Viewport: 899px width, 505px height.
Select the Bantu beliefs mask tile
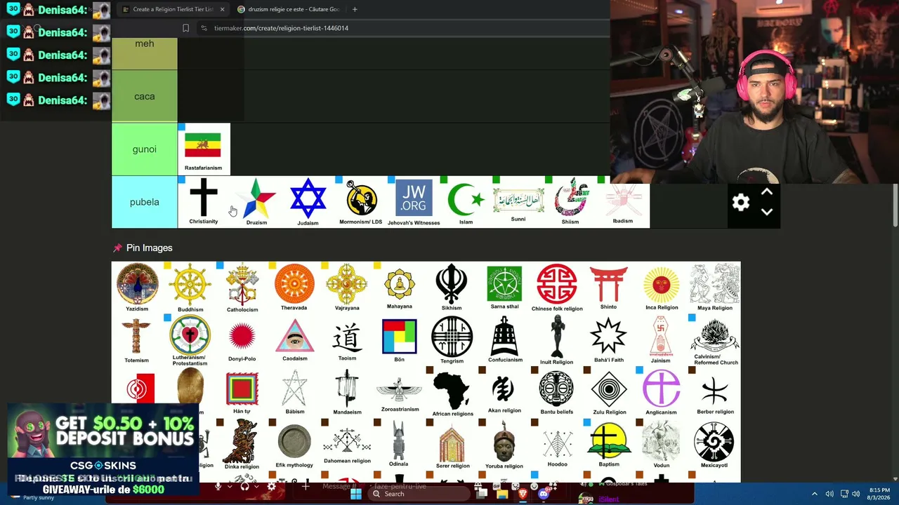pos(557,393)
